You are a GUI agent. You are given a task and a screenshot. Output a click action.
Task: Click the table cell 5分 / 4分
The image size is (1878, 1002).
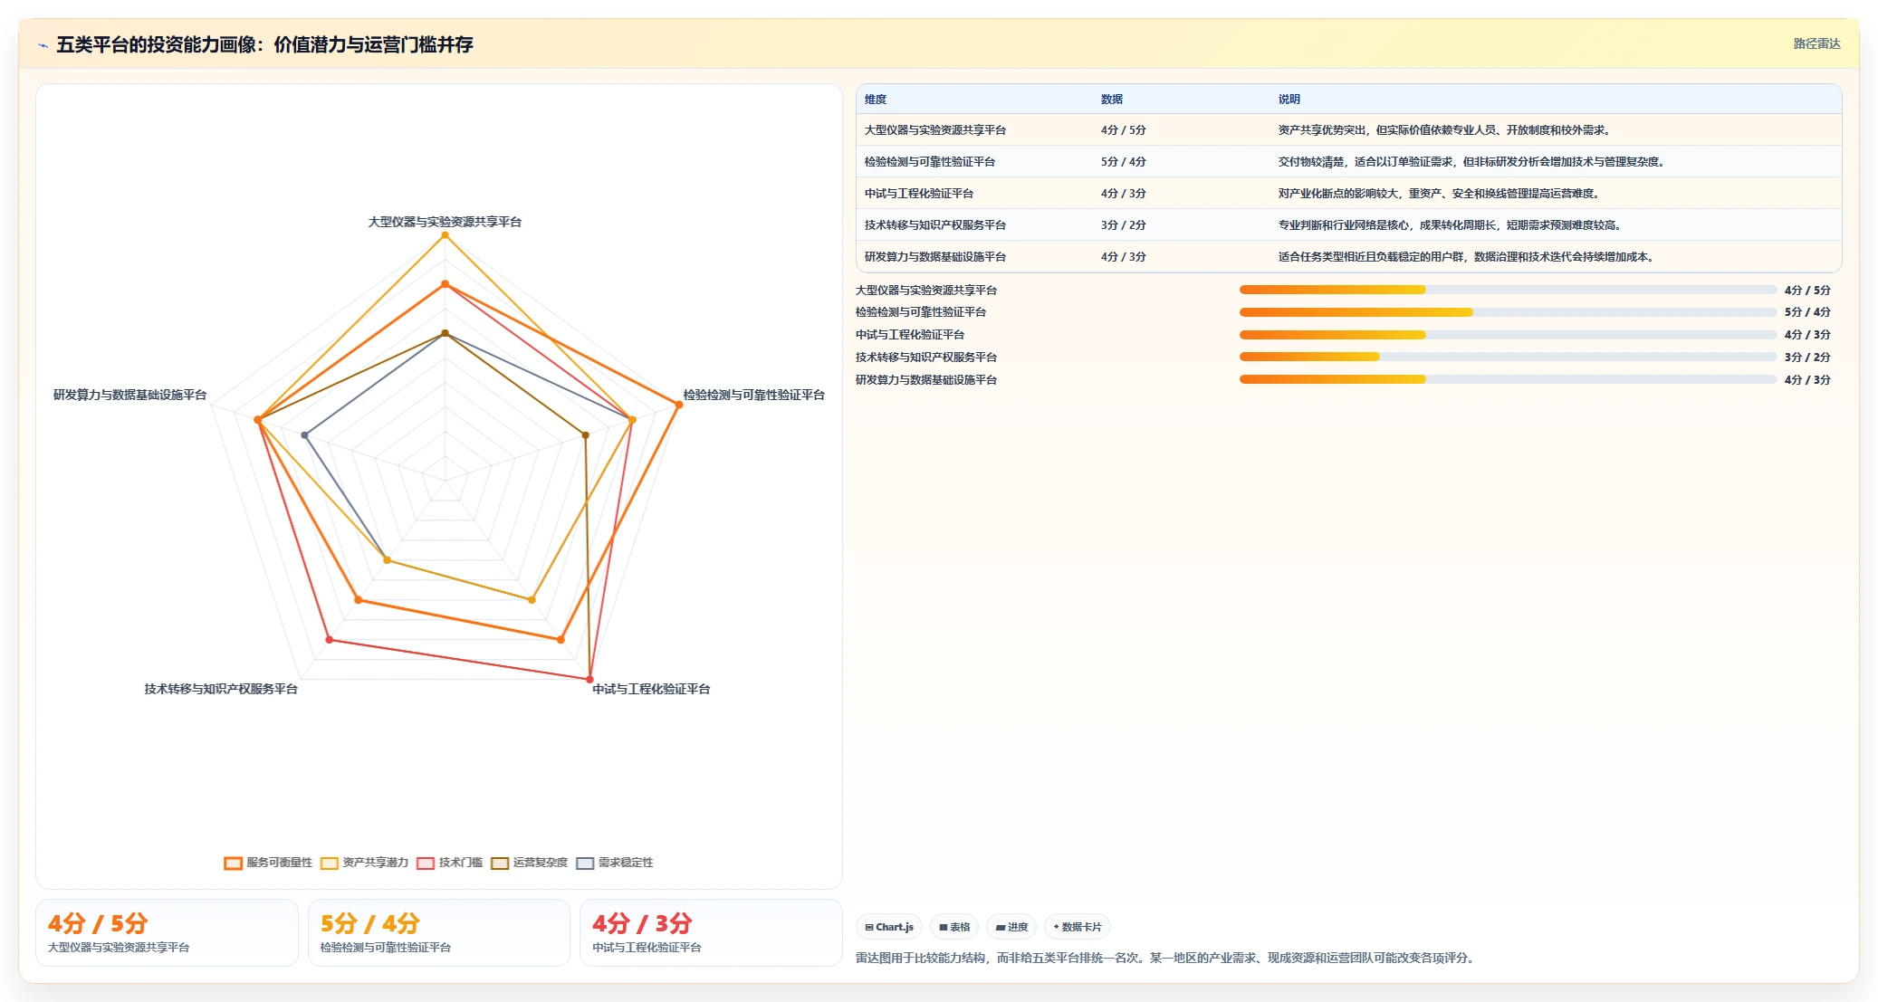point(1124,162)
